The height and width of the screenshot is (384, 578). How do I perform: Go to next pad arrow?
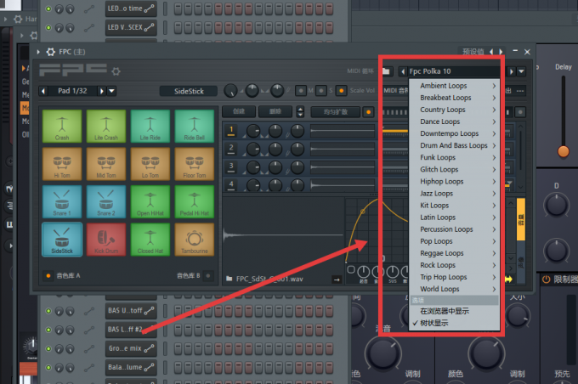pos(102,91)
